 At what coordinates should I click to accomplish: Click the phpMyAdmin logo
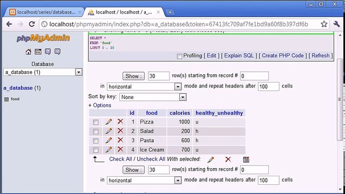coord(43,38)
